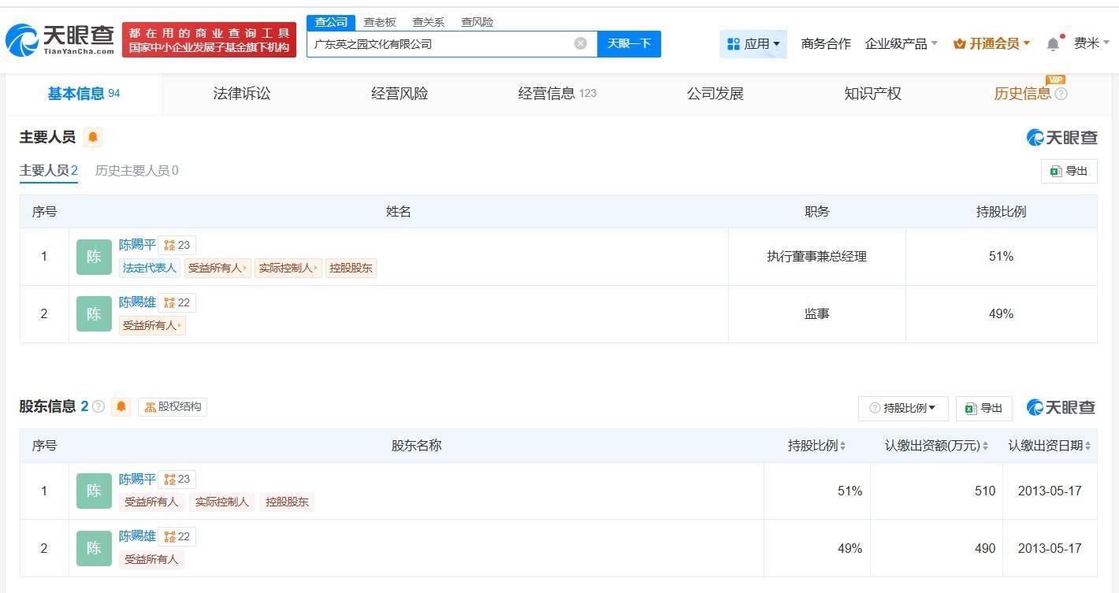The height and width of the screenshot is (593, 1119).
Task: Export 主要人员 table with 导出 button
Action: click(x=1069, y=171)
